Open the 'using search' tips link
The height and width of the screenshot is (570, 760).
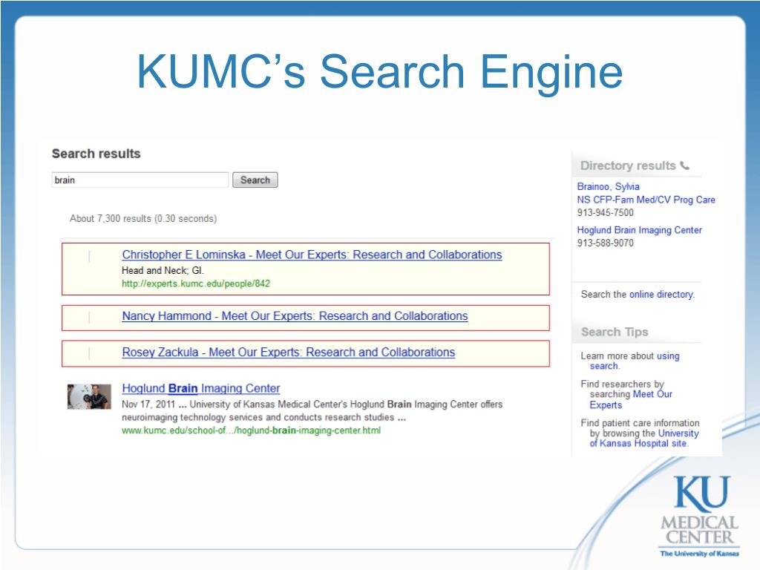click(635, 361)
